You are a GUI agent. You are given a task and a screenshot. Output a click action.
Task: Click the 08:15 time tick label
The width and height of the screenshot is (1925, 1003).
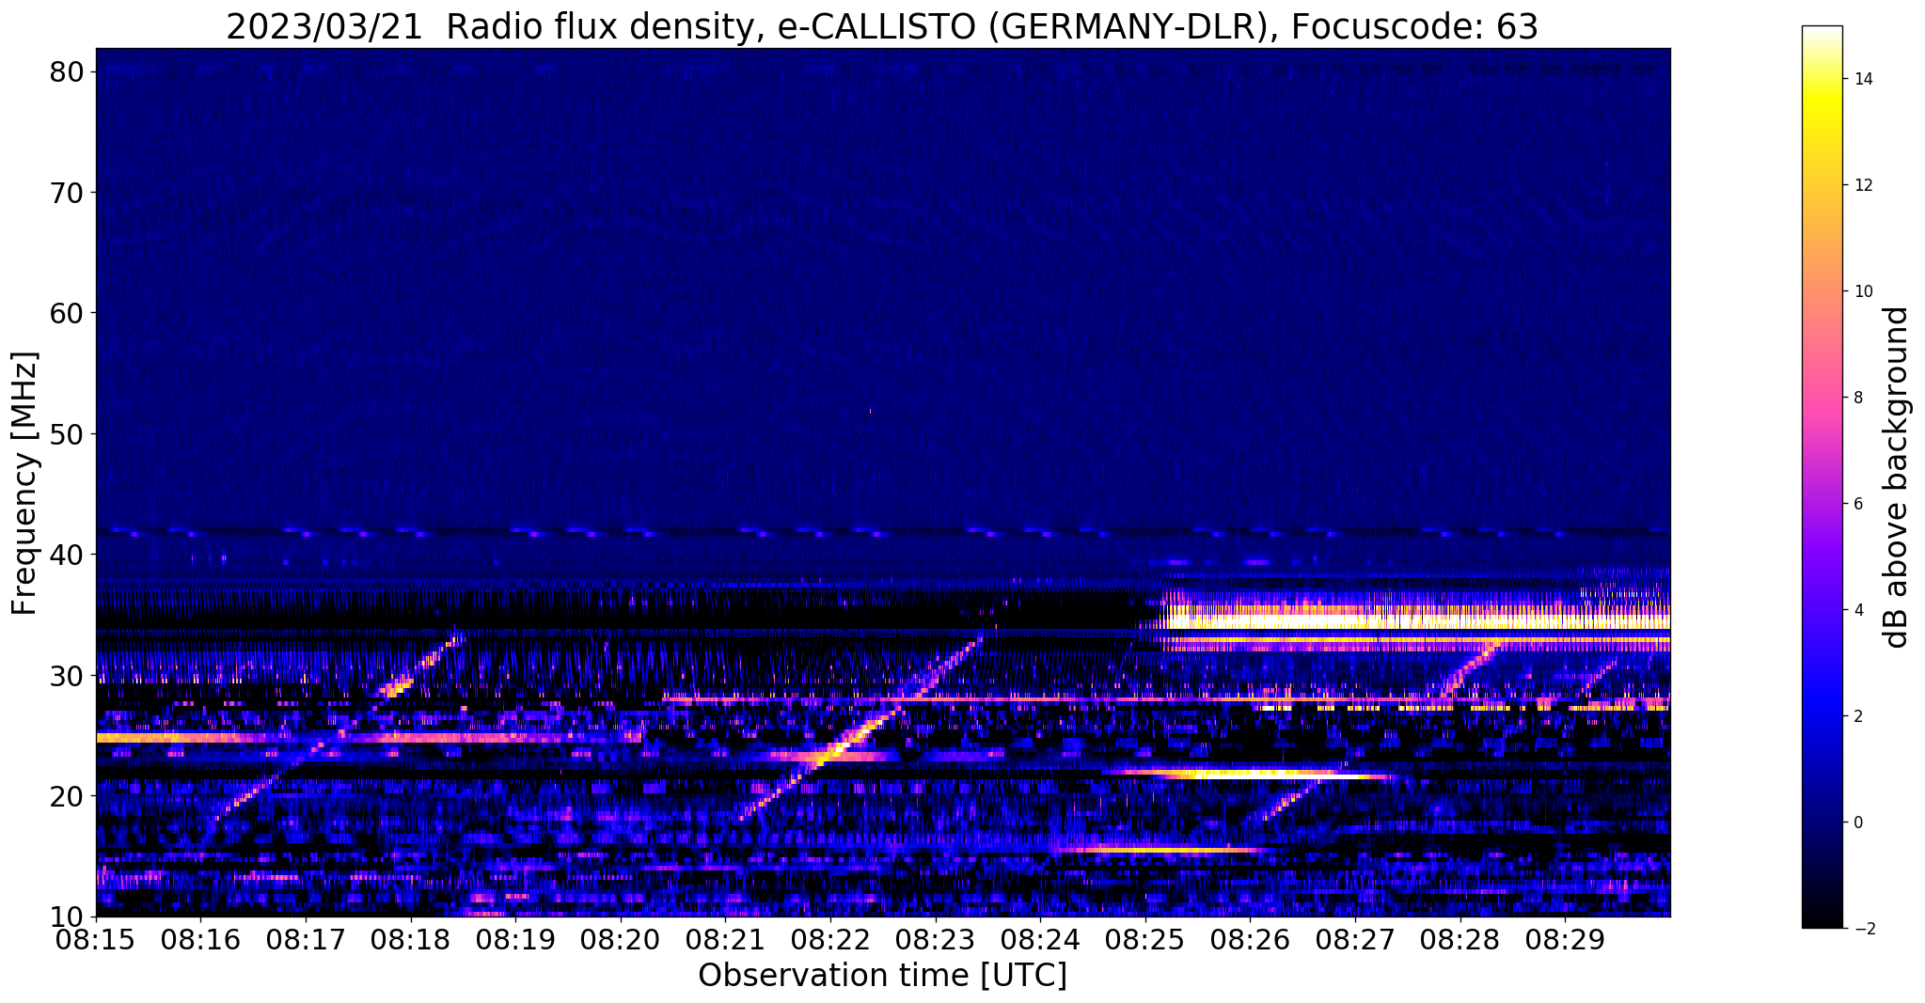tap(96, 940)
